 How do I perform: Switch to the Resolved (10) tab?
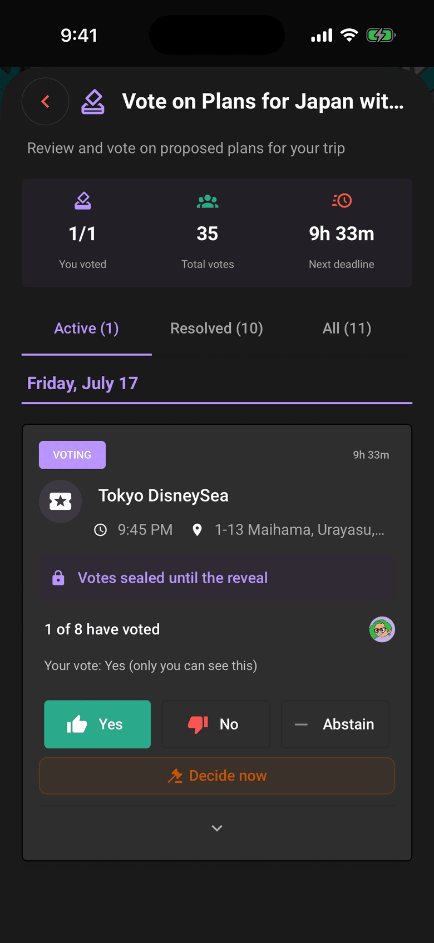click(216, 328)
